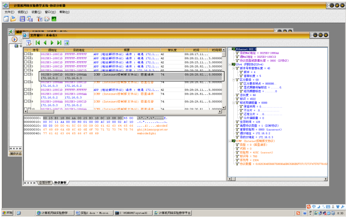Open the 开始 Start button
Screen dimensions: 346x217
8,213
